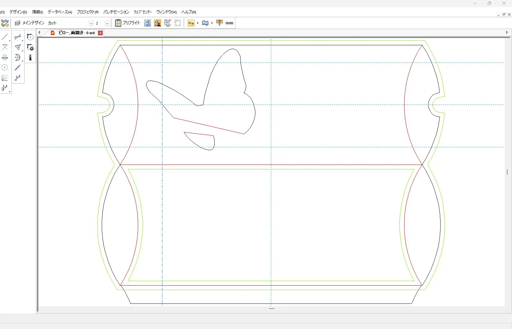Click the tab scroll left arrow

click(x=39, y=33)
